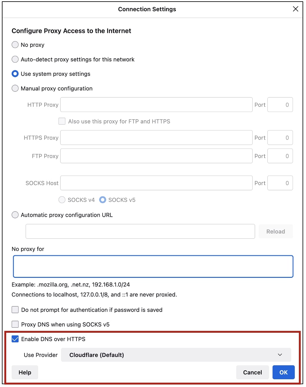The width and height of the screenshot is (306, 387).
Task: Click inside the HTTP Proxy field
Action: 156,105
